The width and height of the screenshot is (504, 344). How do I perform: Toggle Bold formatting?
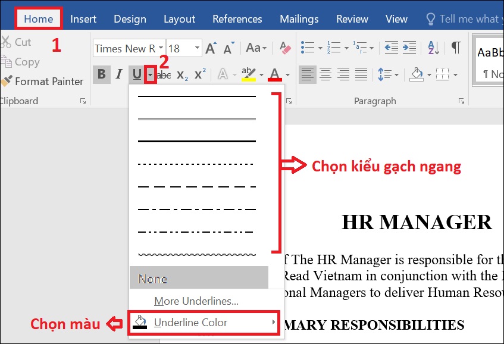[x=102, y=74]
